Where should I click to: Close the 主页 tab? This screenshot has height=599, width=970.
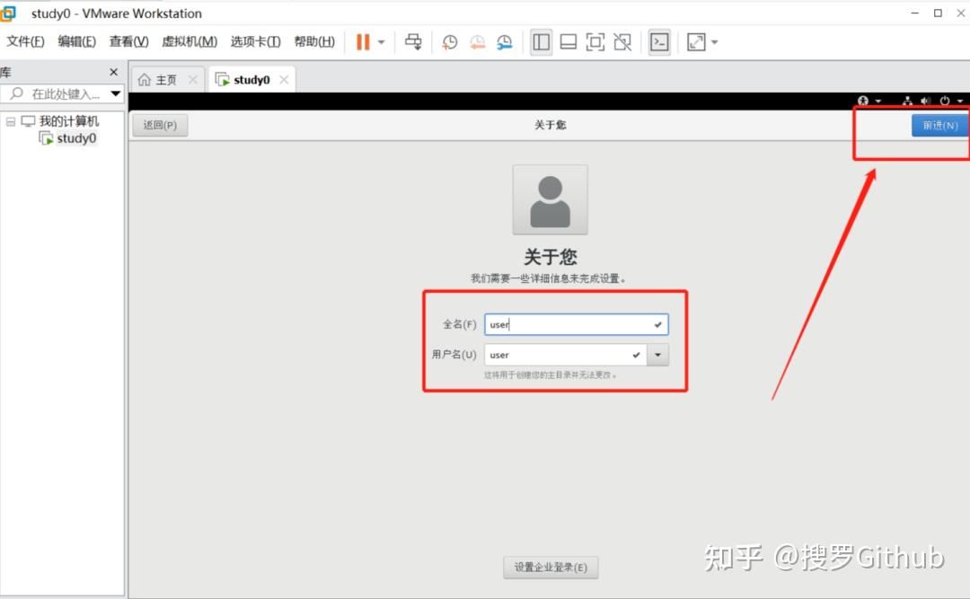[193, 80]
